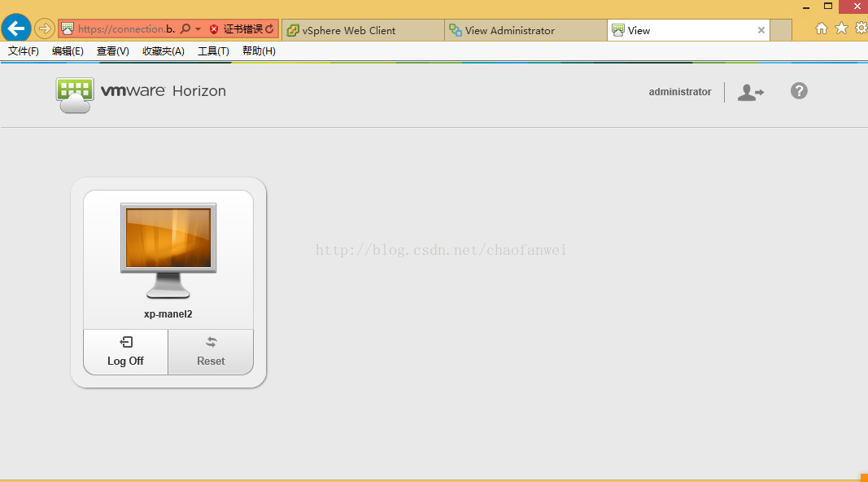Screen dimensions: 868x482
Task: Open Help question mark icon
Action: 799,91
